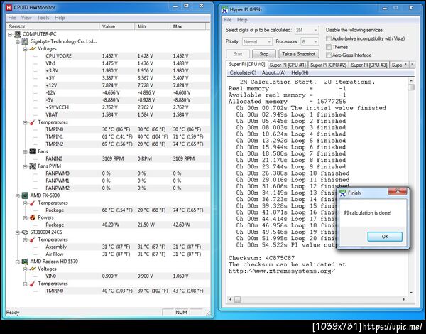This screenshot has height=334, width=426.
Task: Open HWMonitor Tools menu
Action: pyautogui.click(x=43, y=18)
